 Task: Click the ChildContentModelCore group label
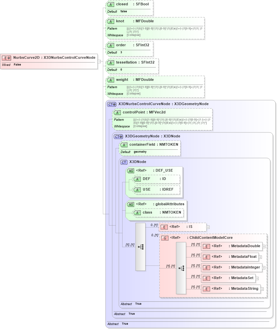[201, 238]
